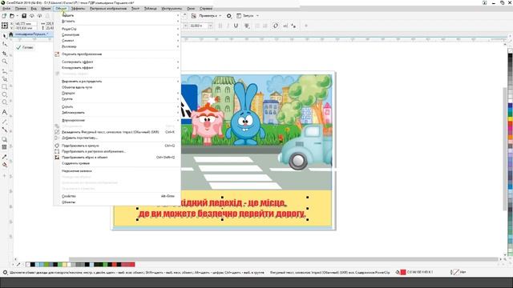Select the Text tool (letter A)
The height and width of the screenshot is (288, 513).
[5, 112]
